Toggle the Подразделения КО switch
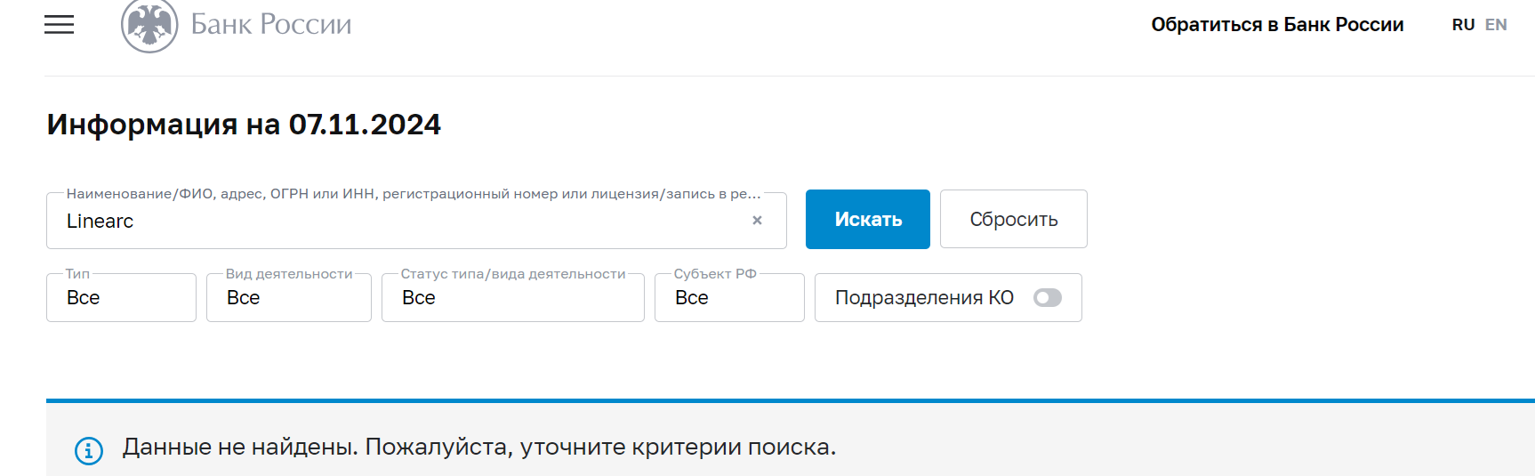Viewport: 1535px width, 476px height. tap(1048, 298)
